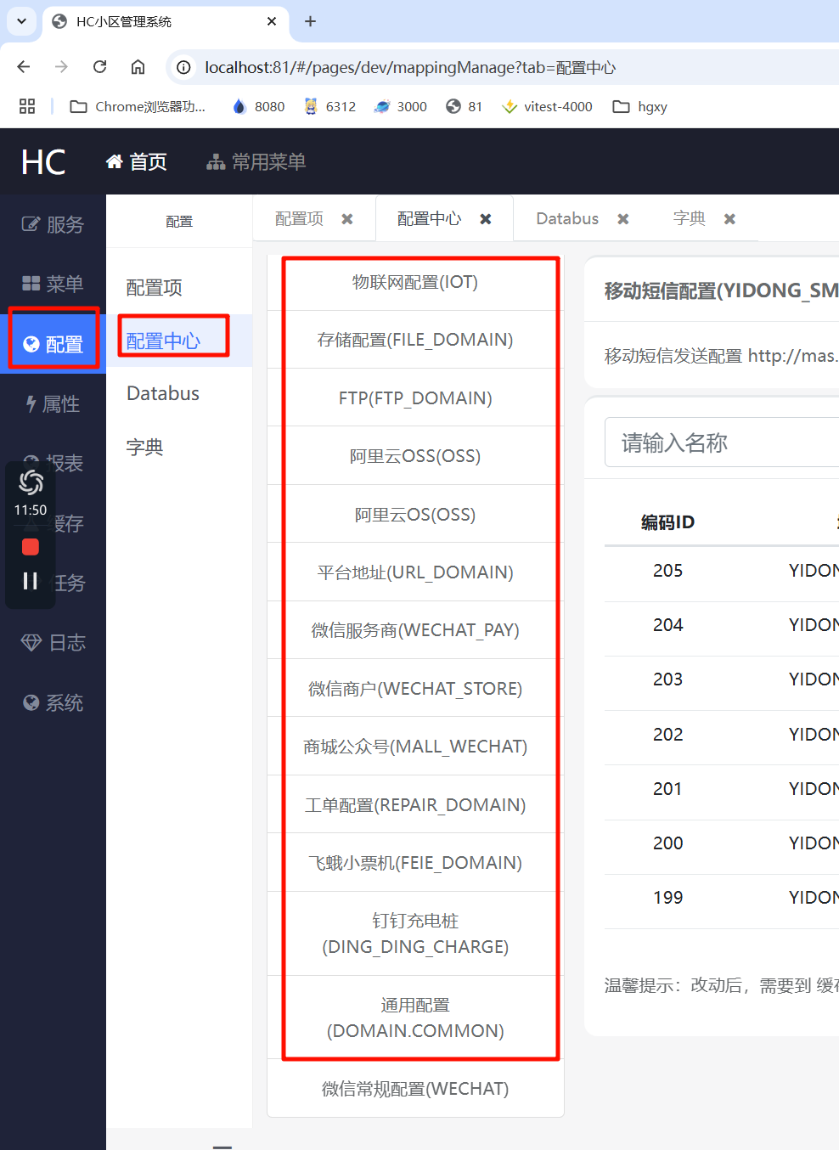Open the 日志 sidebar section
The width and height of the screenshot is (839, 1150).
coord(53,642)
